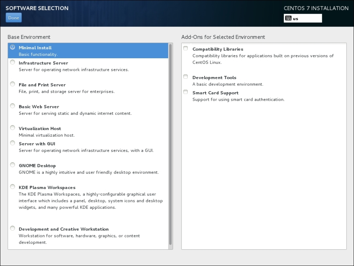Select the KDE Plasma Workspaces radio button
The width and height of the screenshot is (354, 266).
[13, 187]
